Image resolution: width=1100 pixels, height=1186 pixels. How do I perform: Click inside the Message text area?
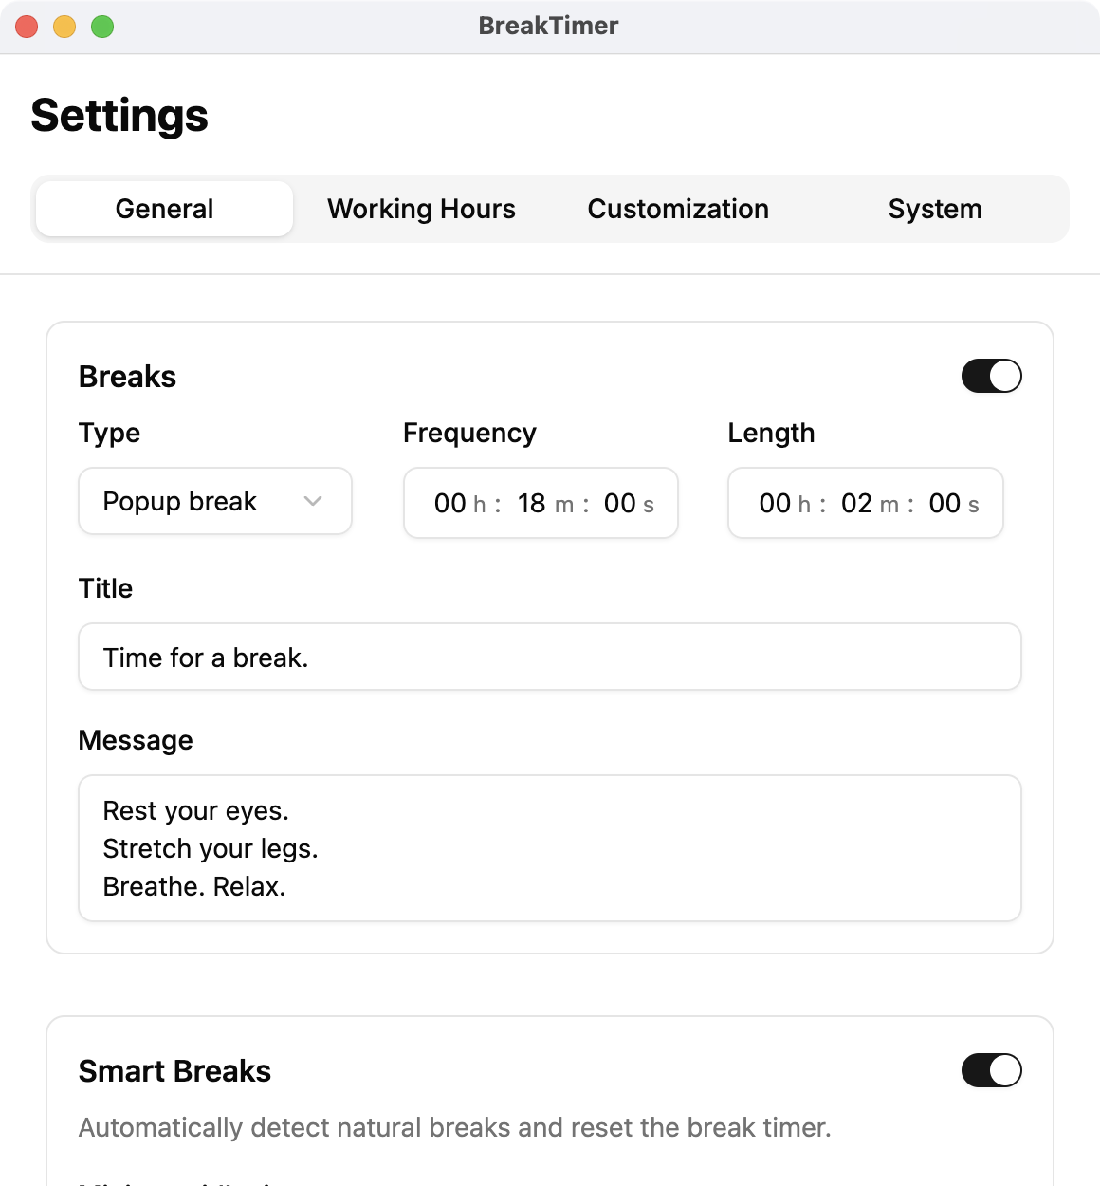coord(549,847)
